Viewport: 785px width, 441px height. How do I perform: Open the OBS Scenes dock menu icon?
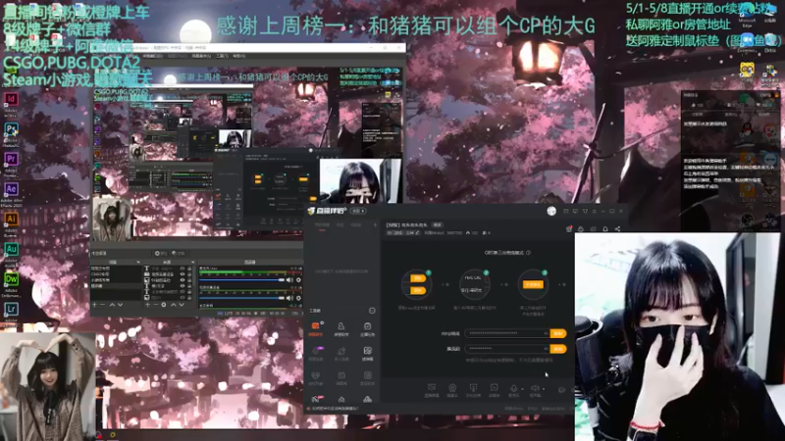138,262
